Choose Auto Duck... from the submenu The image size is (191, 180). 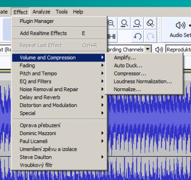click(x=144, y=65)
